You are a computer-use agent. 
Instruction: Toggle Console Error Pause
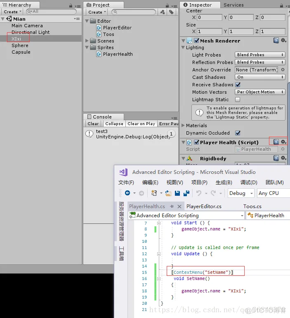pyautogui.click(x=168, y=123)
